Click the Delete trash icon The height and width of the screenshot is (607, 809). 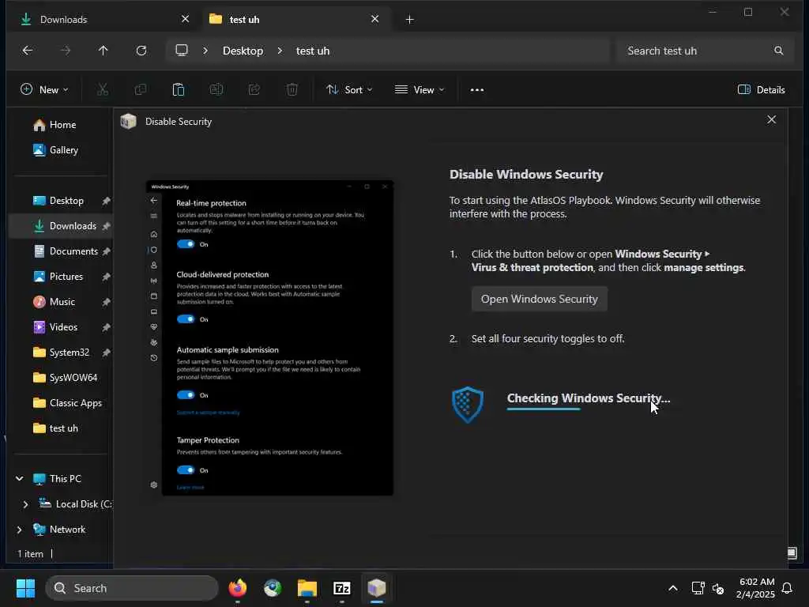point(292,90)
